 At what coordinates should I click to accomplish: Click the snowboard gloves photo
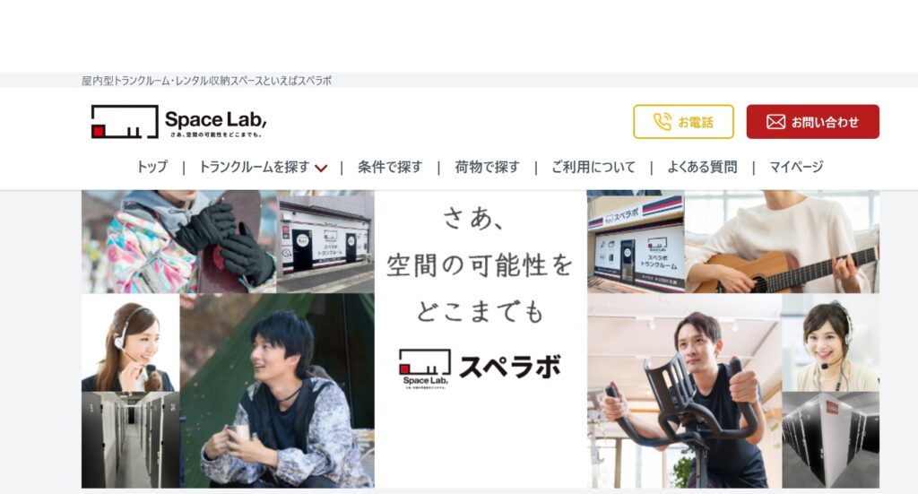click(179, 241)
